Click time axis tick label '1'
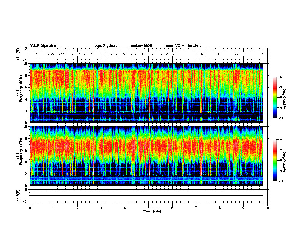The width and height of the screenshot is (301, 233). (x=54, y=208)
